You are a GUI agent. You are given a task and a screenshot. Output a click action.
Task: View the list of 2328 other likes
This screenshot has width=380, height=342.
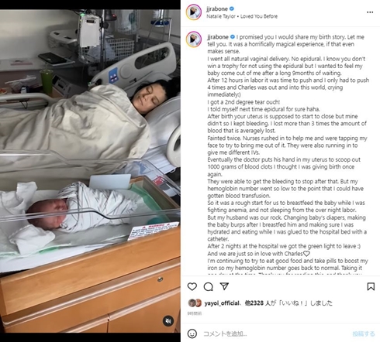click(257, 303)
